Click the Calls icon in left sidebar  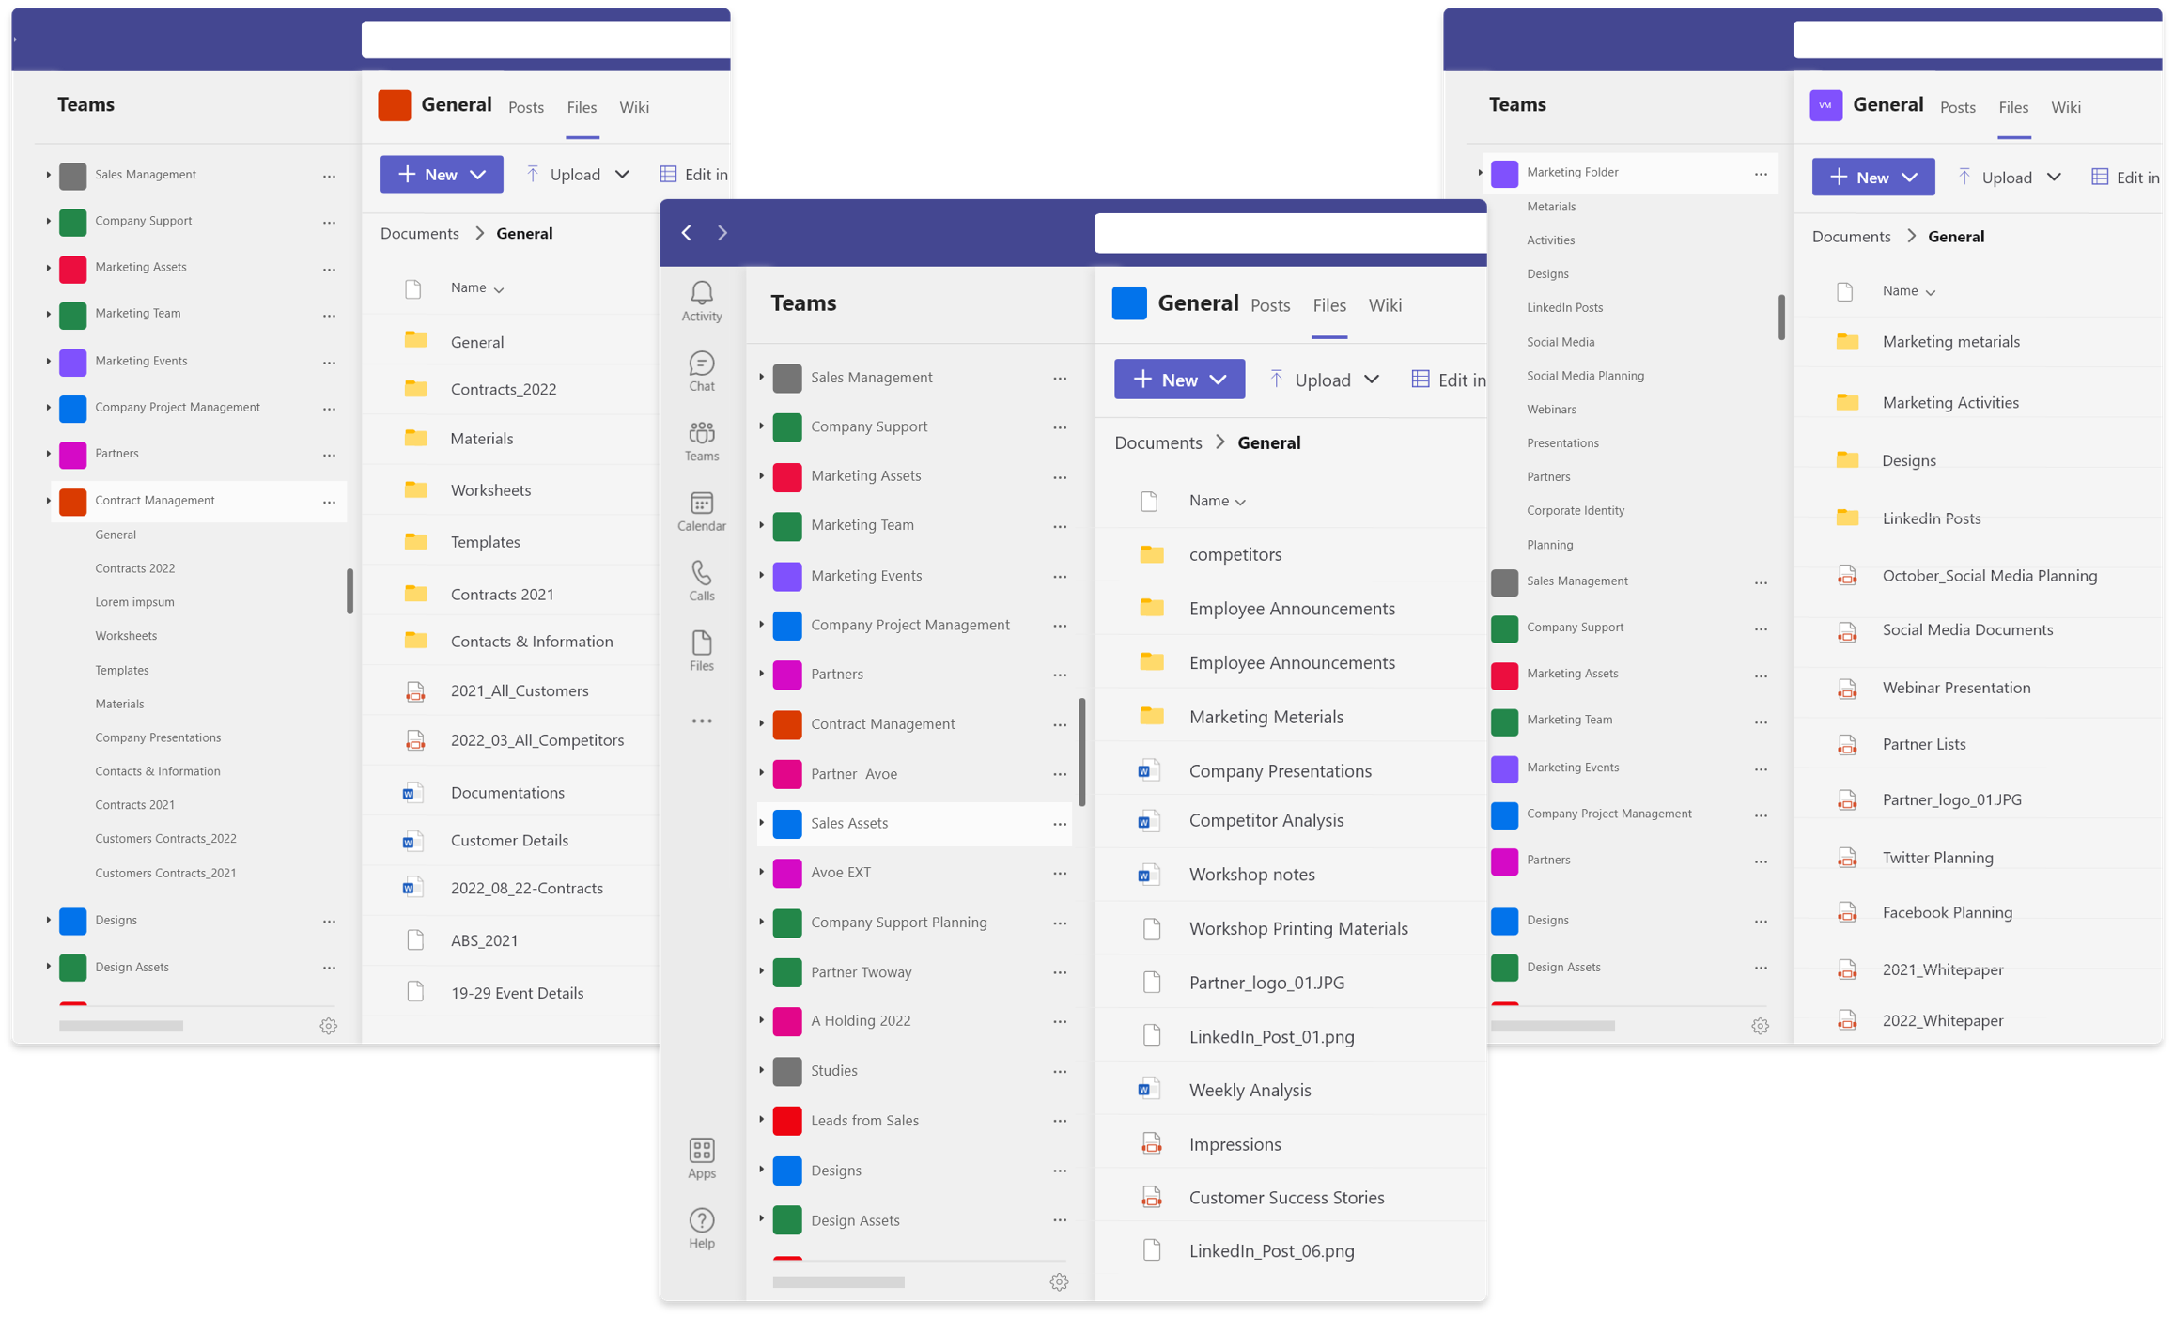702,576
